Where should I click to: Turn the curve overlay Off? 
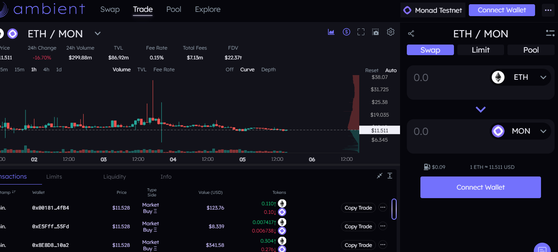pos(229,69)
